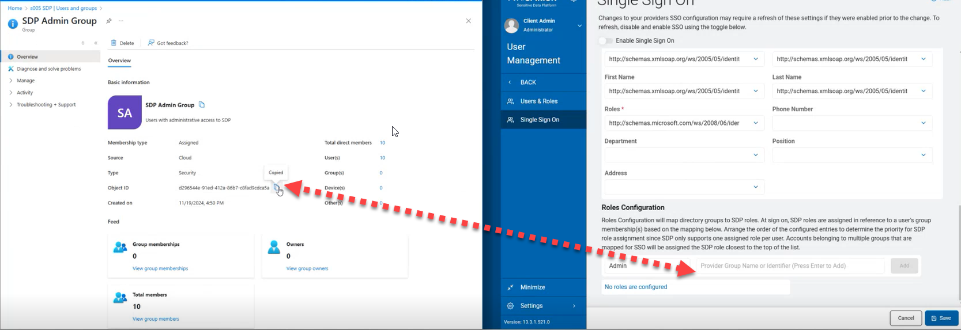Click the No roles are configured message
961x330 pixels.
(x=636, y=287)
